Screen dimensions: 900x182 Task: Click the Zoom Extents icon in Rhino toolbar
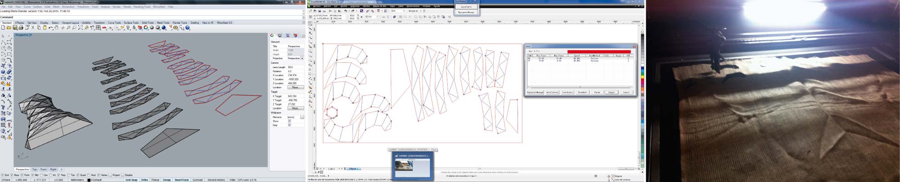(x=80, y=27)
